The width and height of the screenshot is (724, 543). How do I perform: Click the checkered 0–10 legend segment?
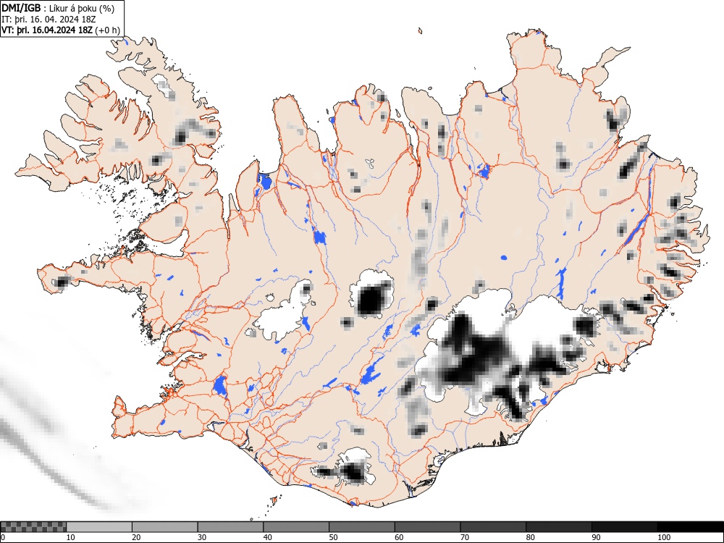(x=33, y=527)
